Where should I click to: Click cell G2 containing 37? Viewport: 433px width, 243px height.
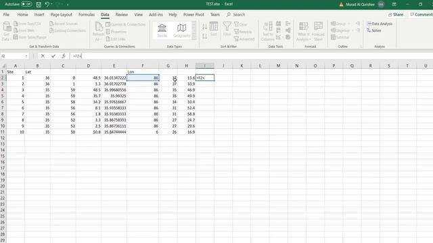[168, 78]
